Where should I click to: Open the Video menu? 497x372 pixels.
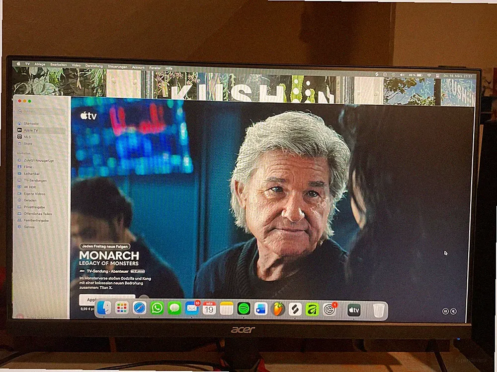click(76, 65)
